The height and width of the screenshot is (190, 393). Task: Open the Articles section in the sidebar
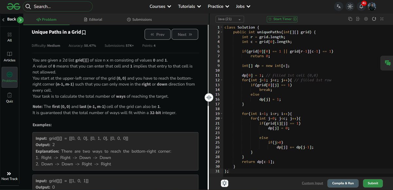pos(9,56)
